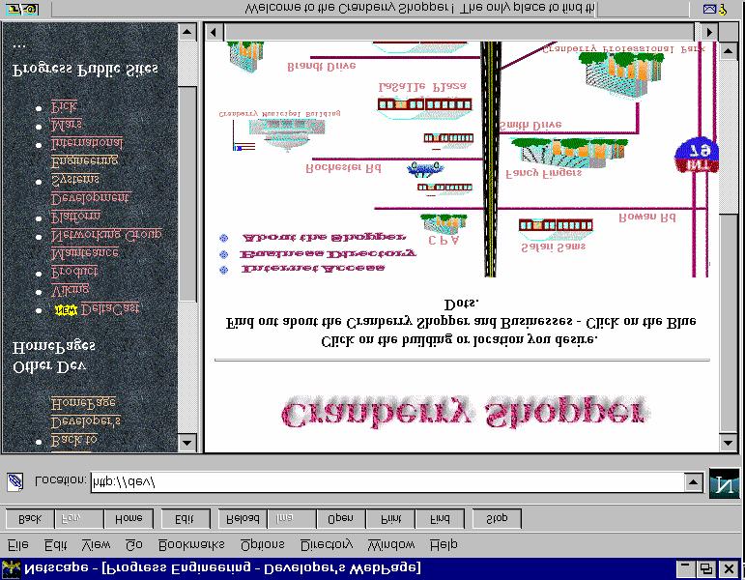Open the Product Maintenance sidebar link
The image size is (745, 580).
(85, 262)
